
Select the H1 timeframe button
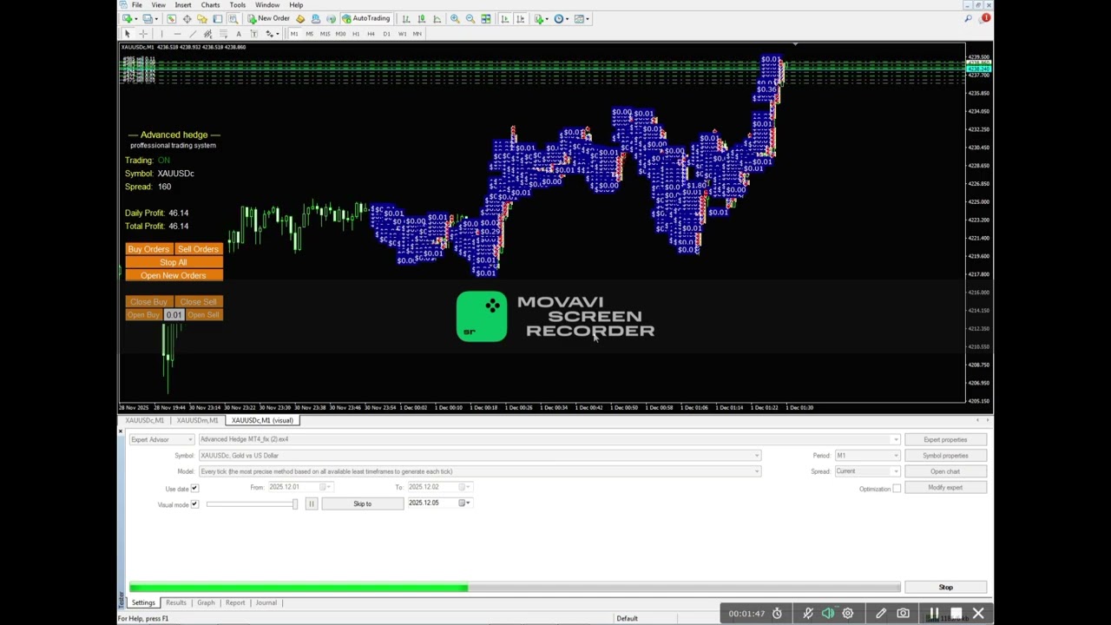356,34
